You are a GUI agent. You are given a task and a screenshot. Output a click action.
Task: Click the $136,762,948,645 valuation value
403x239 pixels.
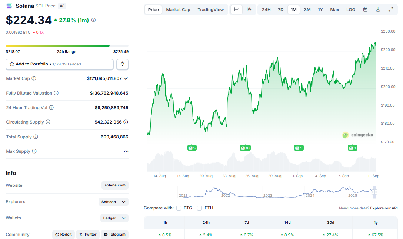[x=109, y=93]
